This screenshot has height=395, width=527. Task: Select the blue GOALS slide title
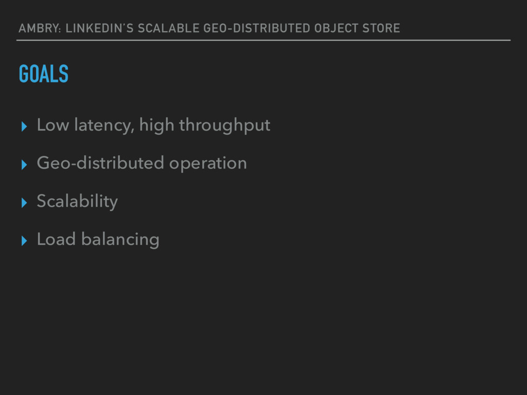(x=44, y=74)
